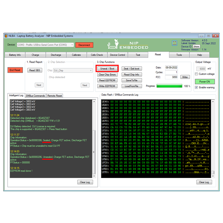
Task: Click the Write EEPROM button
Action: pyautogui.click(x=107, y=86)
